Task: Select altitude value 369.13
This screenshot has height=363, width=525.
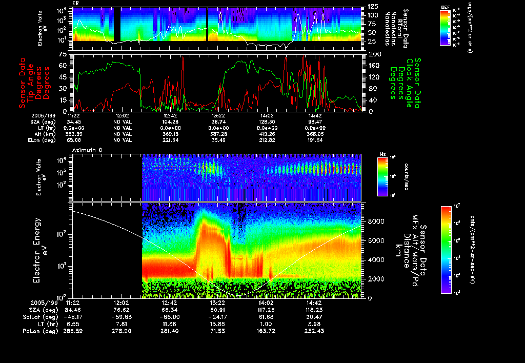Action: tap(170, 134)
